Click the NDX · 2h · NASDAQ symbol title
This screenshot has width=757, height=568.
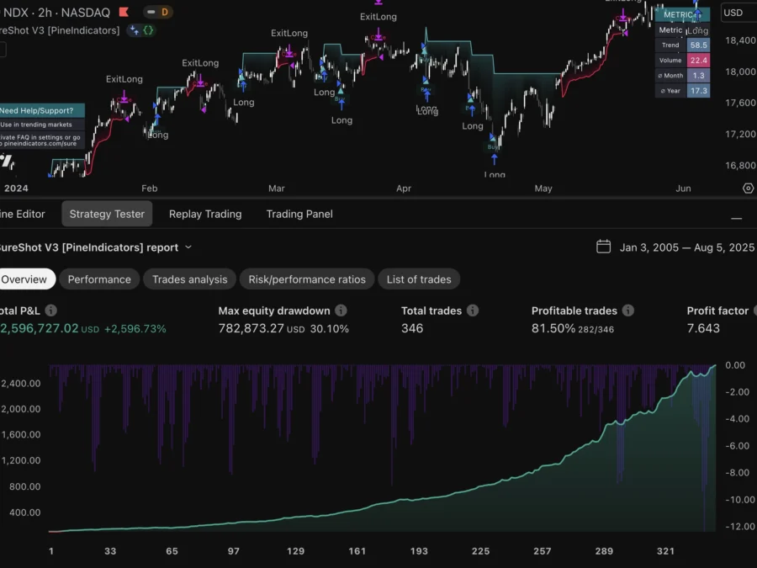(56, 13)
